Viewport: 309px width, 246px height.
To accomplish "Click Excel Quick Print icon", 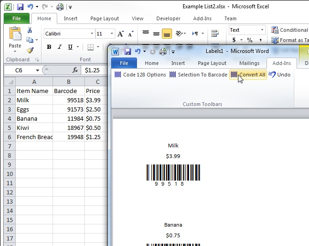I will (x=60, y=7).
